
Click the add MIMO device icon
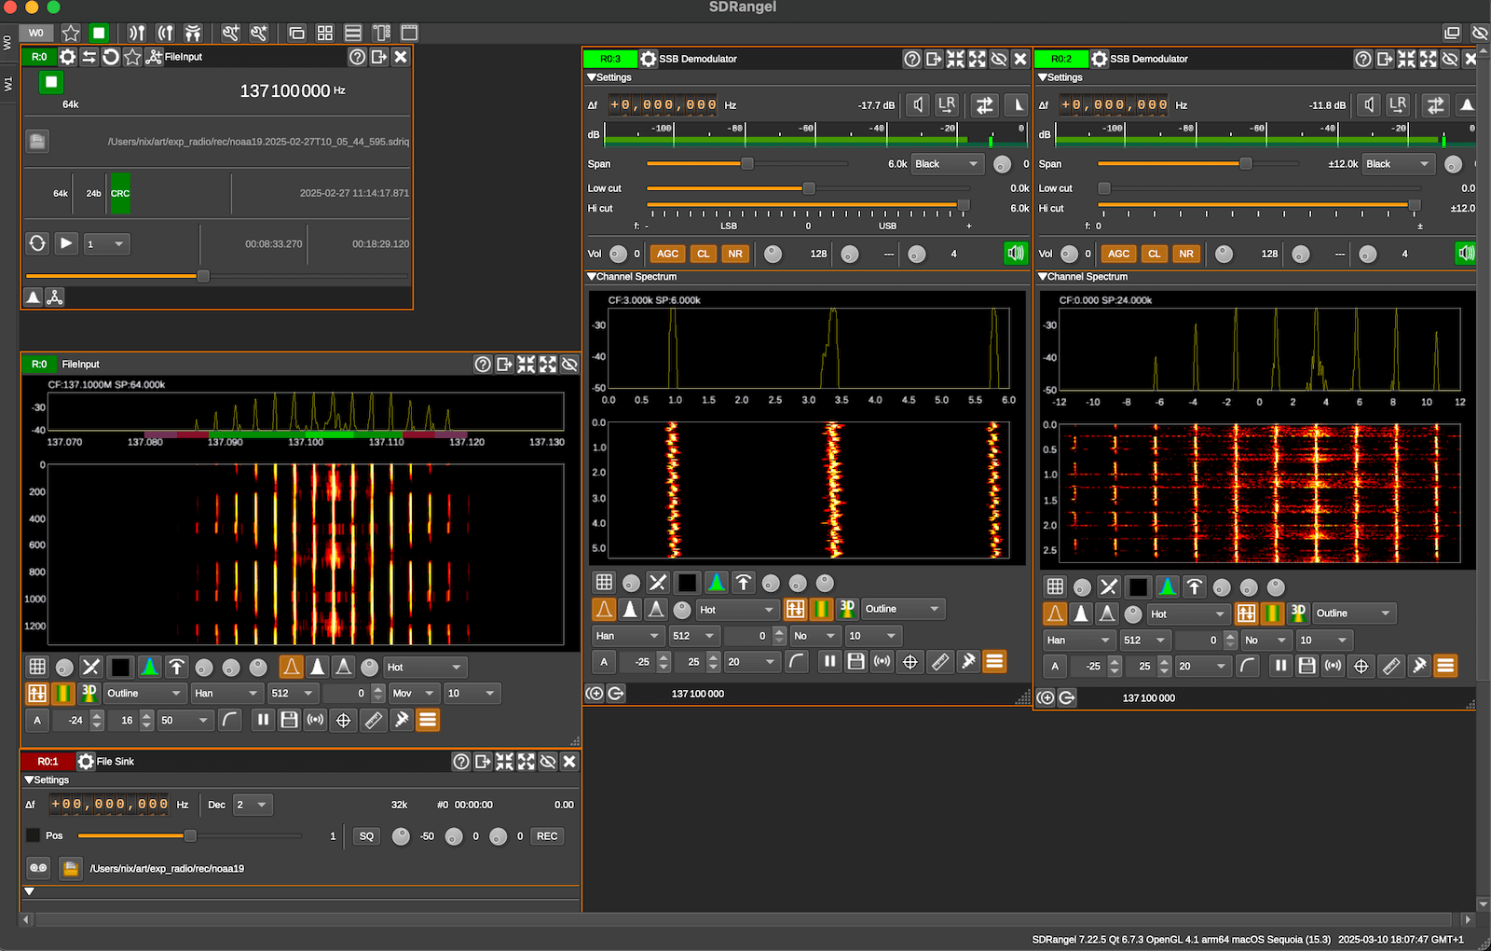pos(193,33)
